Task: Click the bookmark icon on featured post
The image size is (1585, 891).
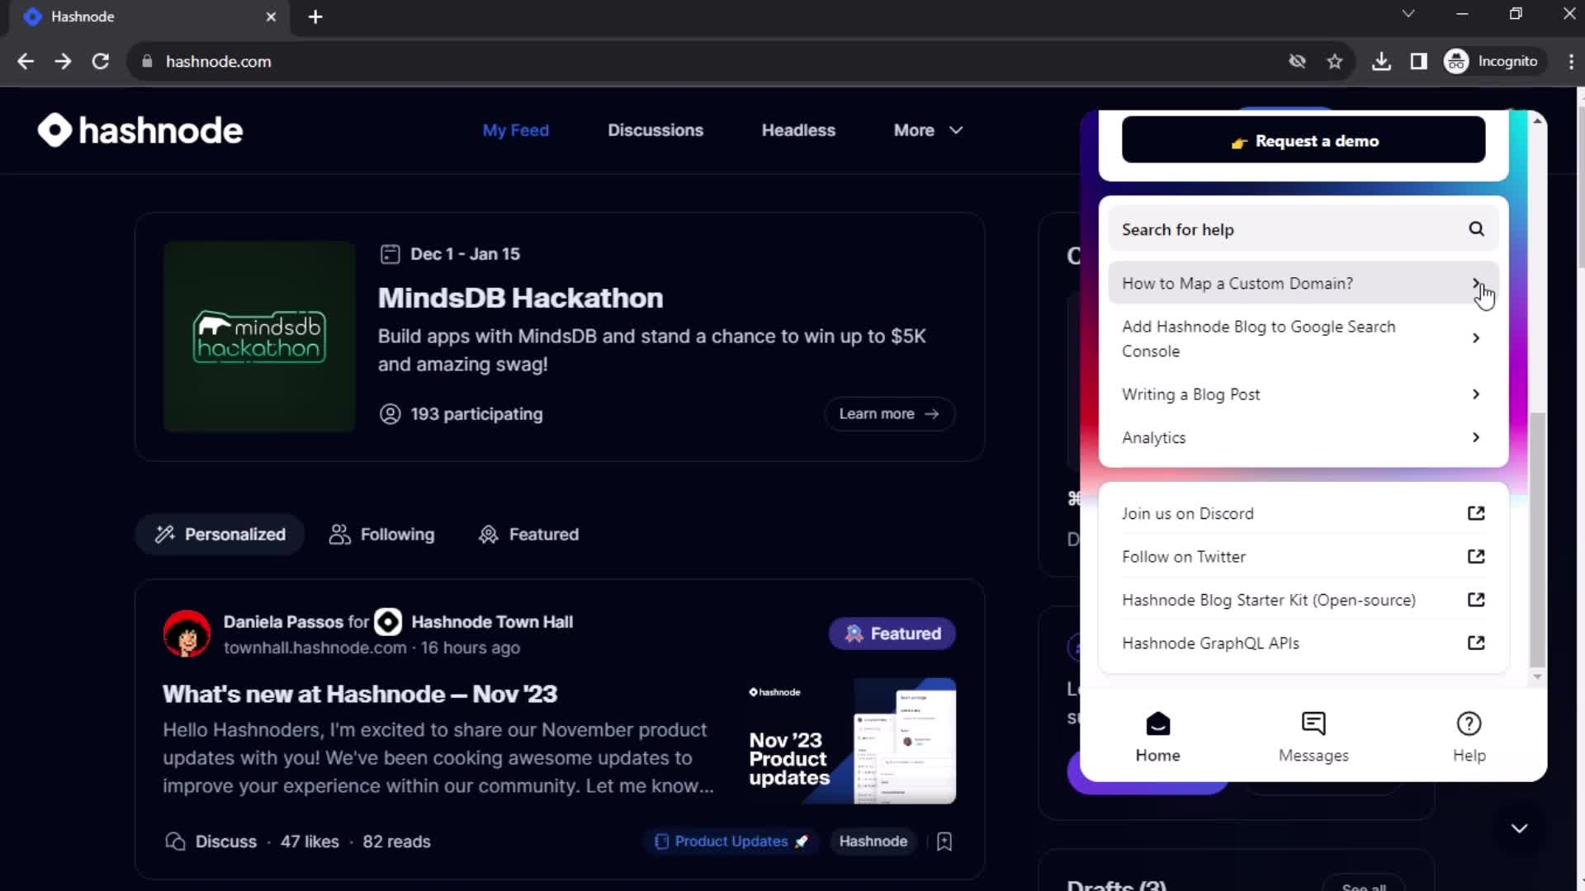Action: pos(945,841)
